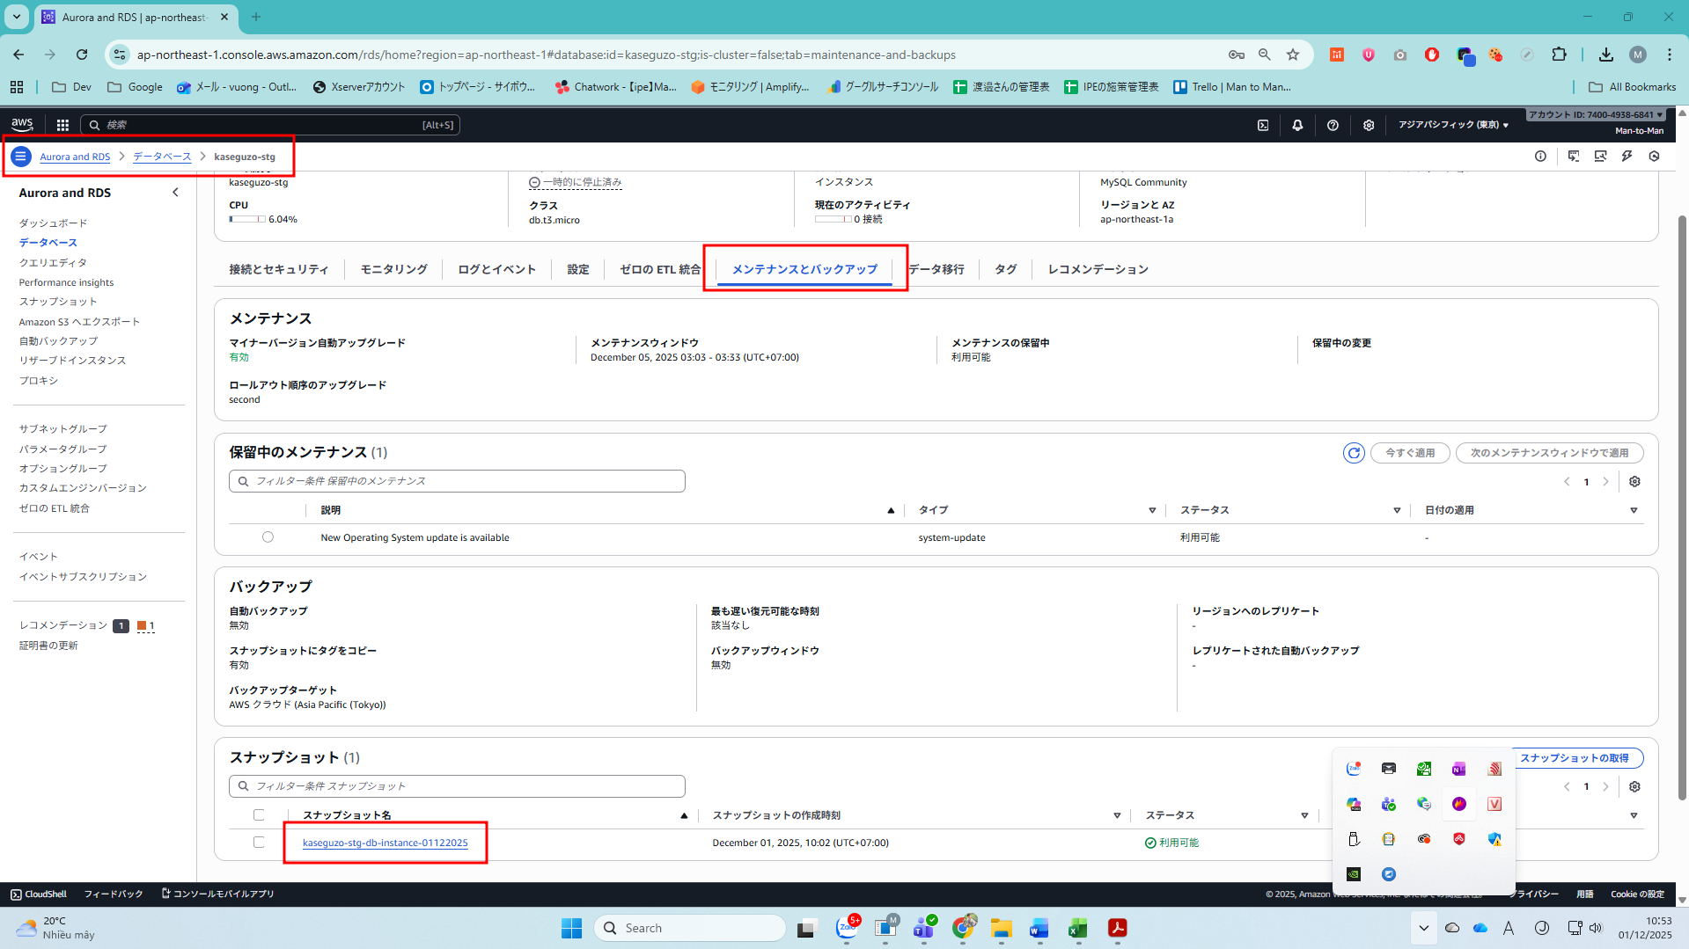1689x949 pixels.
Task: Click the AWS support help question icon
Action: 1333,125
